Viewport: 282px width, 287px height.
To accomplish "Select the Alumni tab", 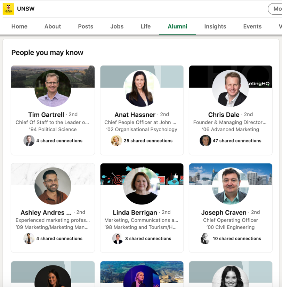I will pyautogui.click(x=177, y=26).
